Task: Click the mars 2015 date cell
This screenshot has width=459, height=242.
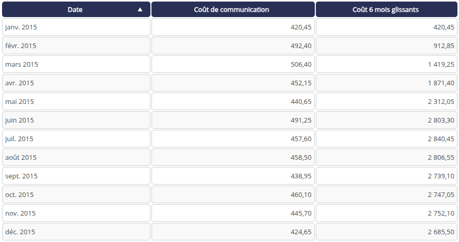Action: coord(76,64)
